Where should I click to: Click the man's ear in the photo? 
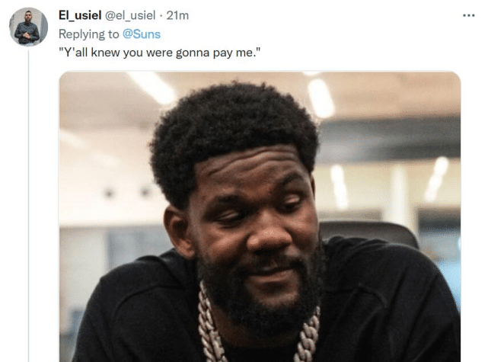click(x=179, y=227)
